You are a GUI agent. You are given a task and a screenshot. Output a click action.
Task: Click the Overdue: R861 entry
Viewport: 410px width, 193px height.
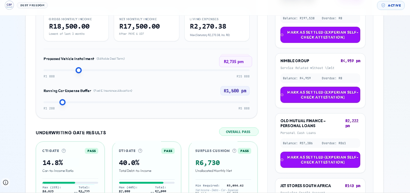click(x=334, y=143)
